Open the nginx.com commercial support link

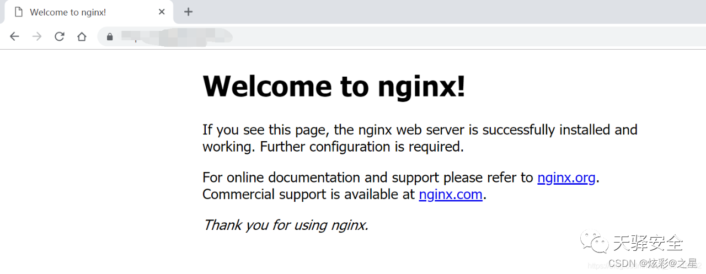point(451,194)
